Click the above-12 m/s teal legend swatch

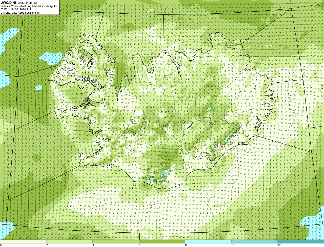pyautogui.click(x=301, y=242)
